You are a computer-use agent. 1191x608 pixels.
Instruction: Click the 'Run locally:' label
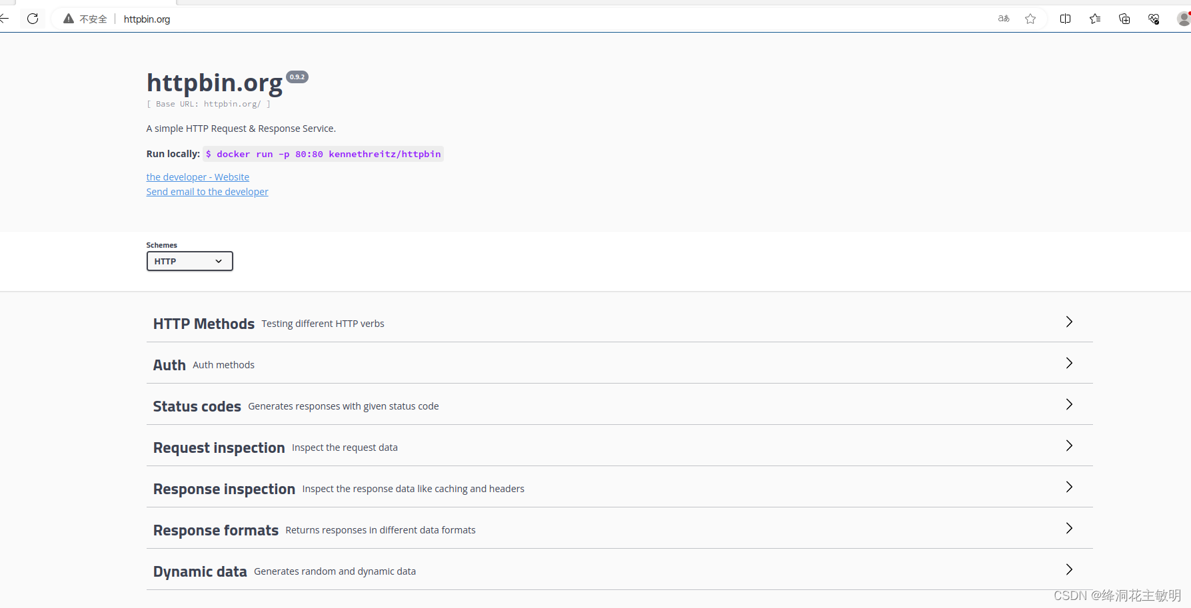click(x=173, y=154)
